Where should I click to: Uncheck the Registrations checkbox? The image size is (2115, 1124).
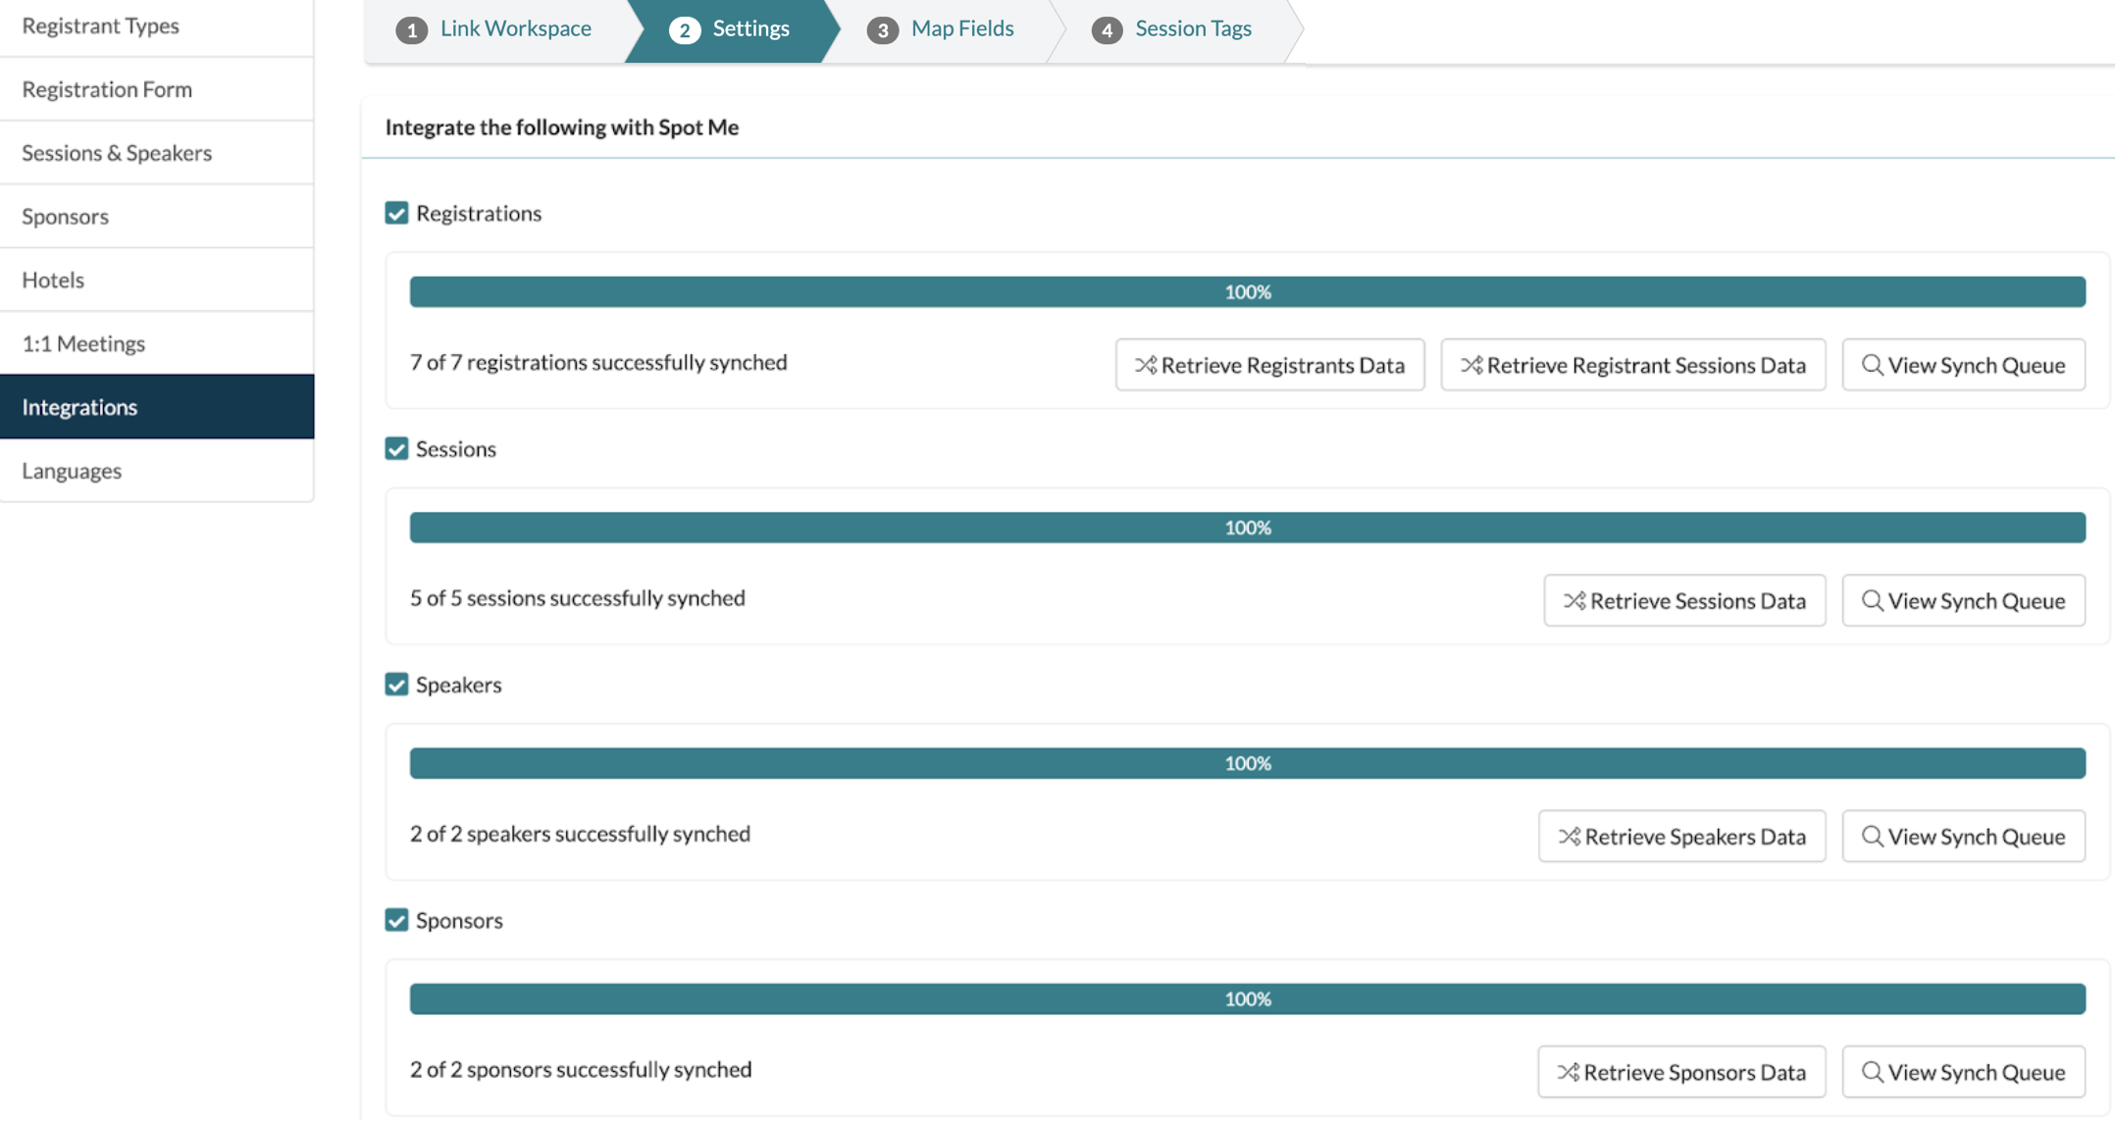click(396, 213)
